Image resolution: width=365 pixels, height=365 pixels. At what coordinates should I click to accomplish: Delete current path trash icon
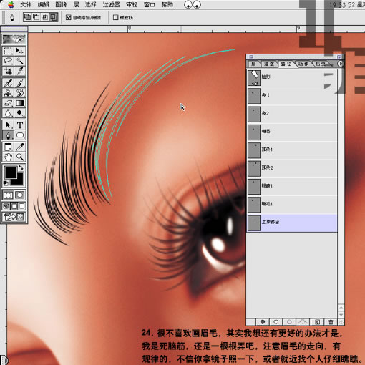[331, 322]
